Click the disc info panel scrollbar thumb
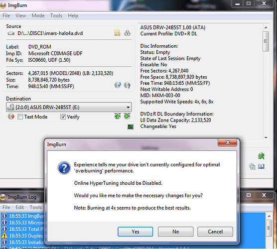The height and width of the screenshot is (249, 277). coord(266,41)
